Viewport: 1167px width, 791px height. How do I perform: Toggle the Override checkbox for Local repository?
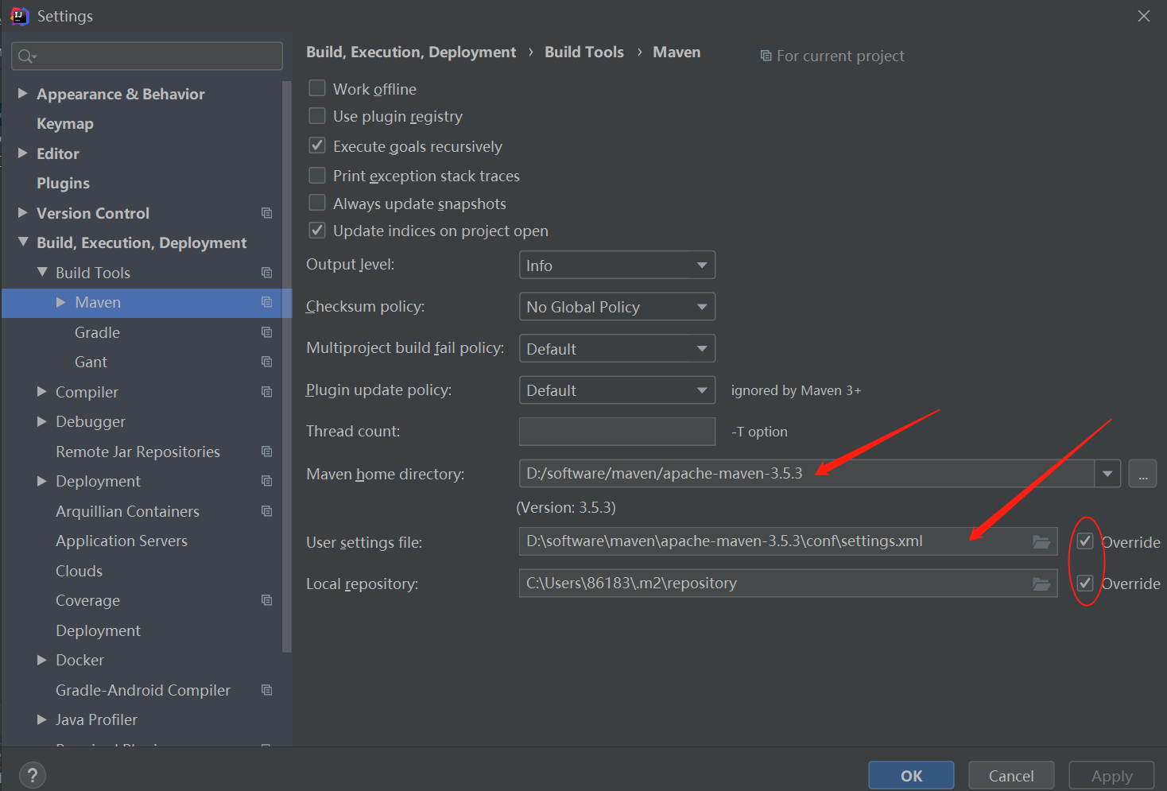click(1085, 583)
